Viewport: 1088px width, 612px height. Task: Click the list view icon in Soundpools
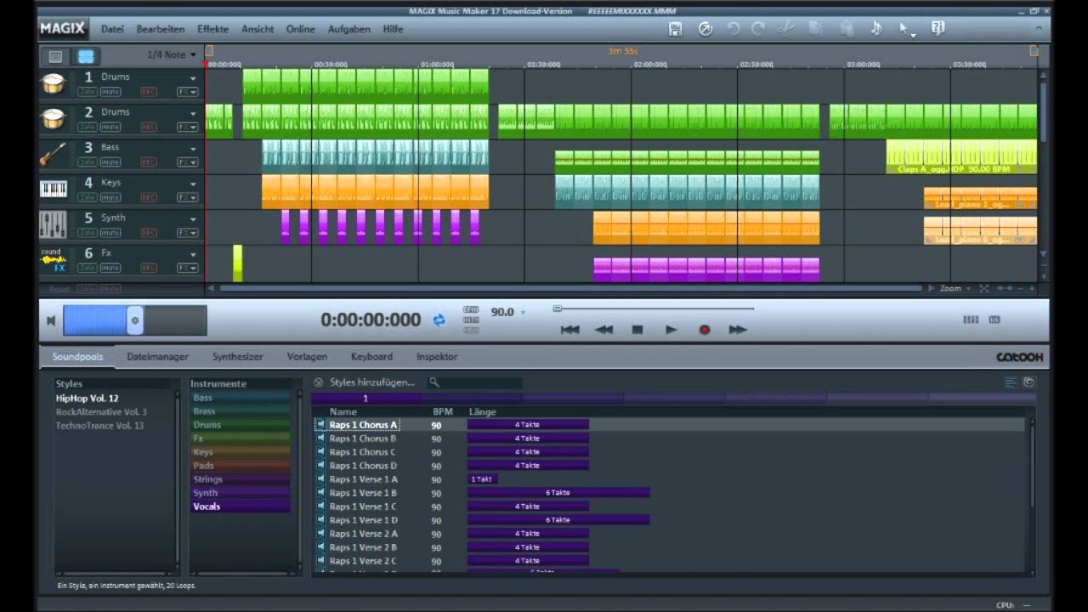pyautogui.click(x=1011, y=382)
